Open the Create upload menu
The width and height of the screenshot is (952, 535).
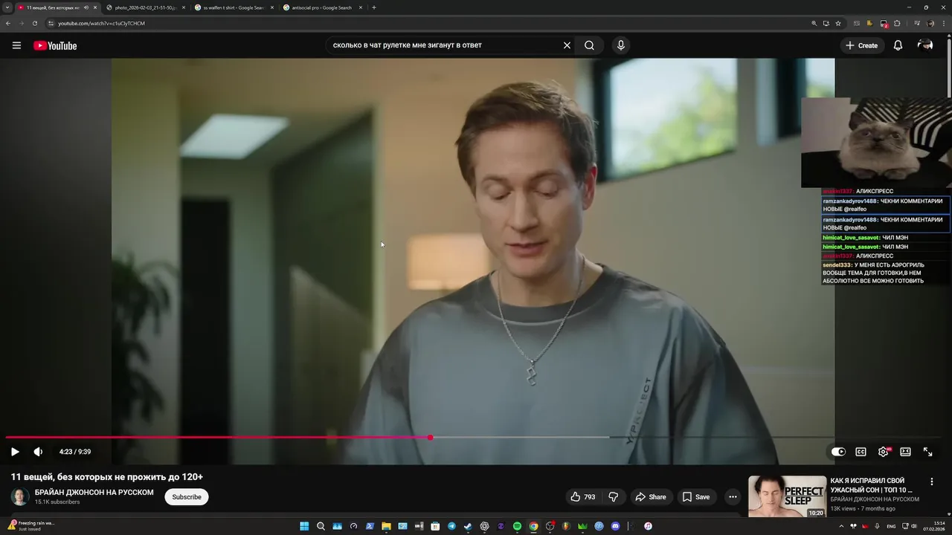(861, 45)
